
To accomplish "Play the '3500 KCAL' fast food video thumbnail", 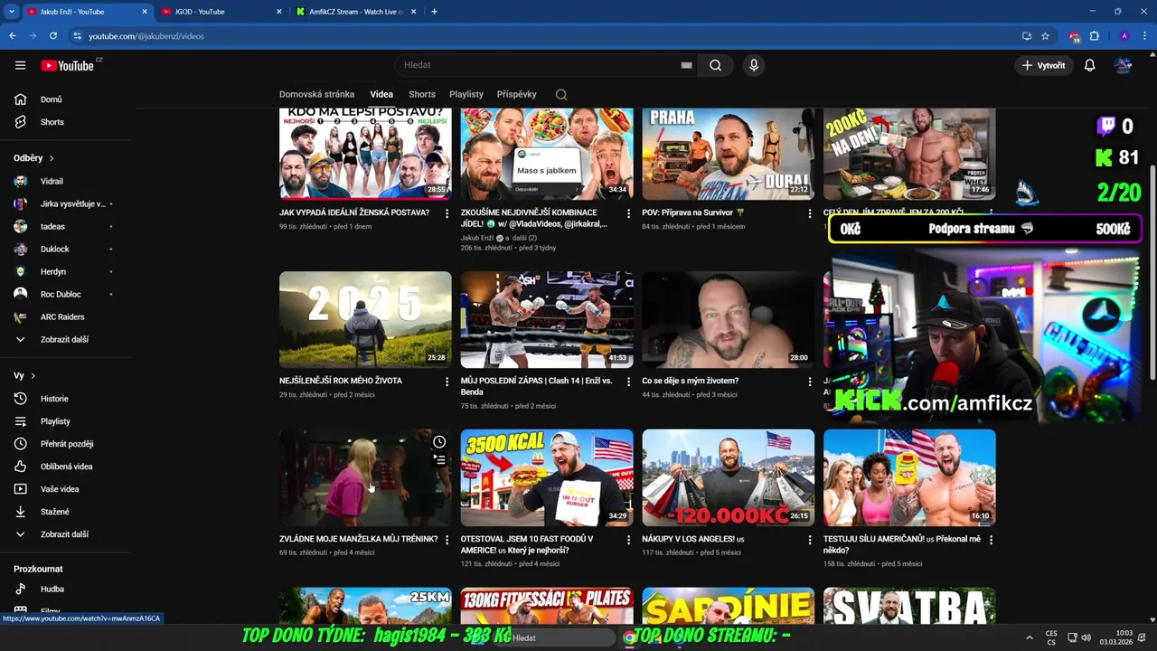I will (x=547, y=477).
